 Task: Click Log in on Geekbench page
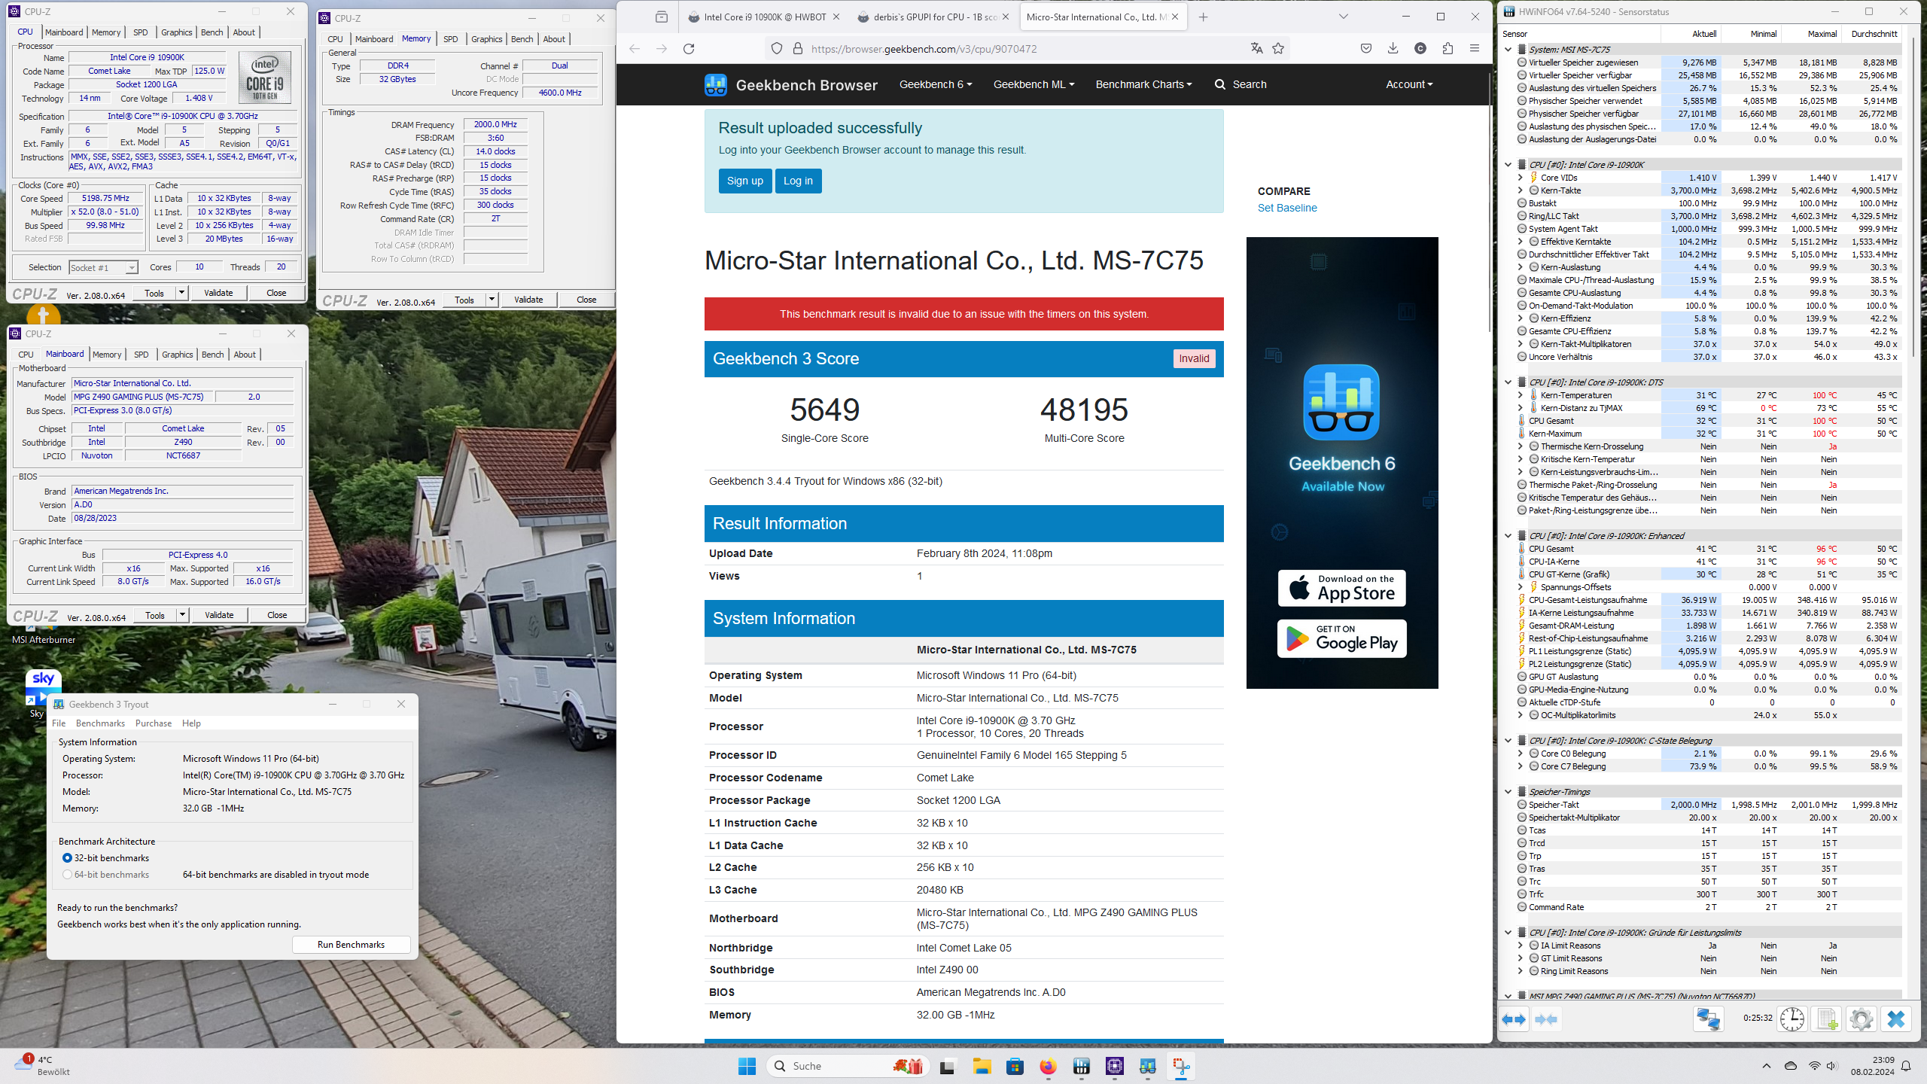pos(798,181)
